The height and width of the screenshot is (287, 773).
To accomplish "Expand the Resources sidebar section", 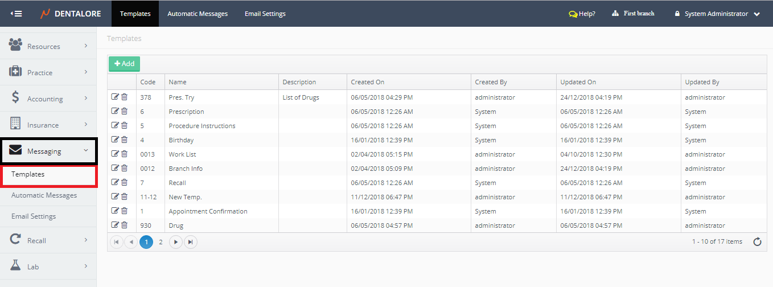I will (48, 46).
